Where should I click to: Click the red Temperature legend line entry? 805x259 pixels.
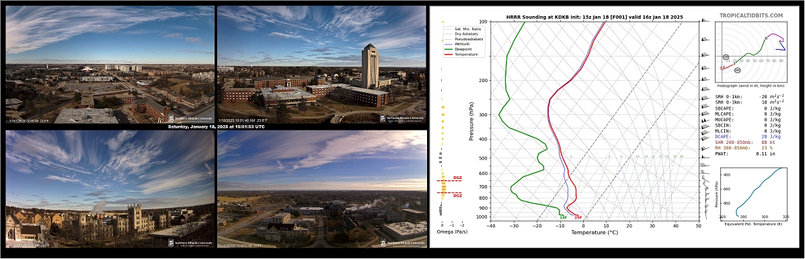tap(461, 54)
